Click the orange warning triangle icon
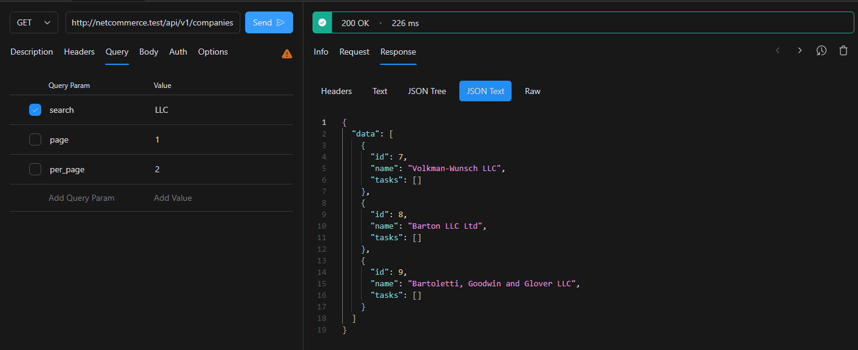 286,53
